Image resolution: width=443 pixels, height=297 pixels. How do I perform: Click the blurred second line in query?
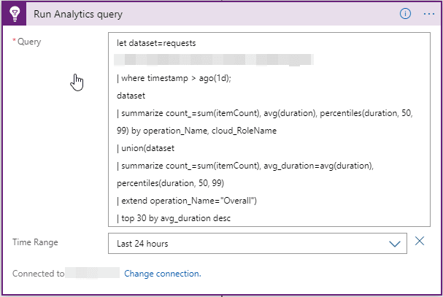212,60
